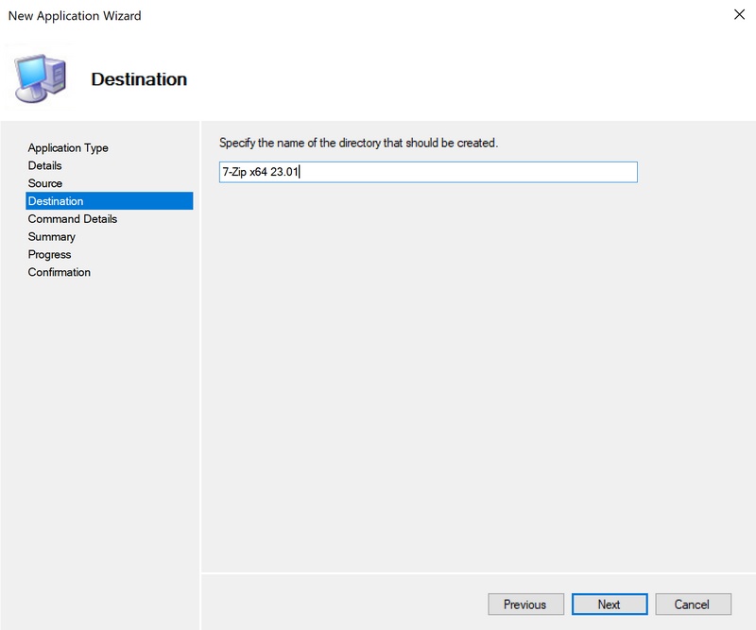Select the highlighted Destination step
Viewport: 756px width, 630px height.
coord(56,201)
